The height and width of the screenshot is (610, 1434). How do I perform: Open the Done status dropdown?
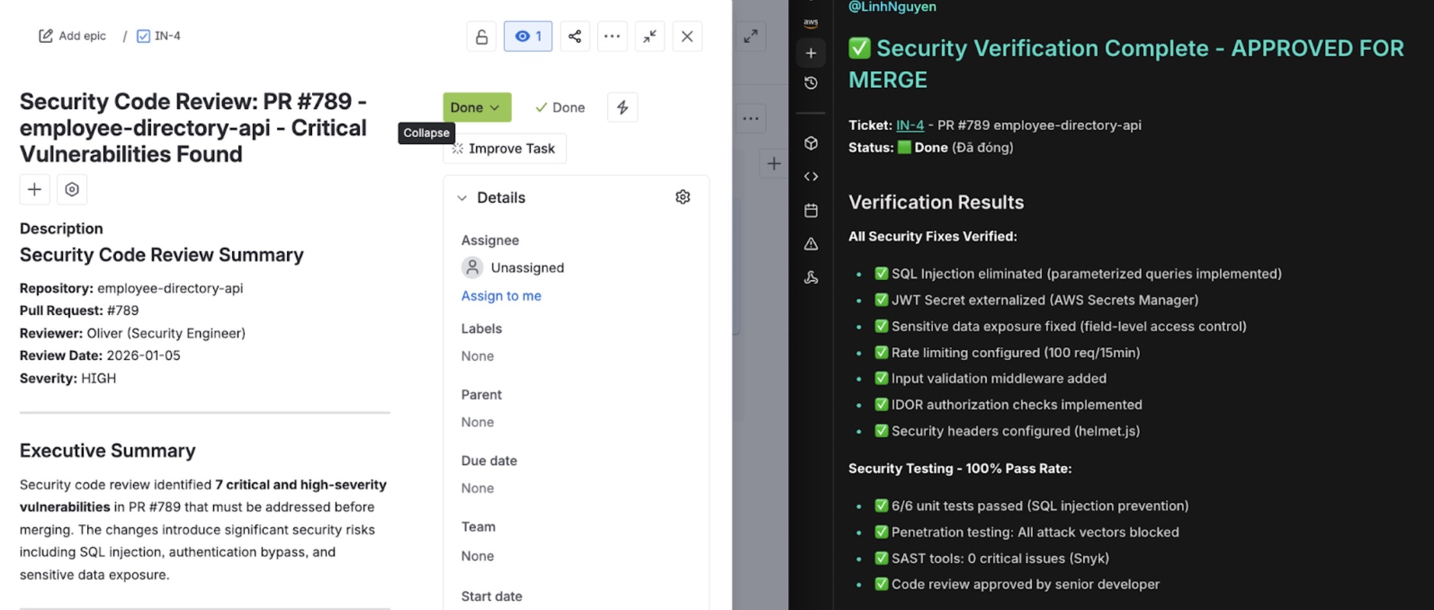476,107
